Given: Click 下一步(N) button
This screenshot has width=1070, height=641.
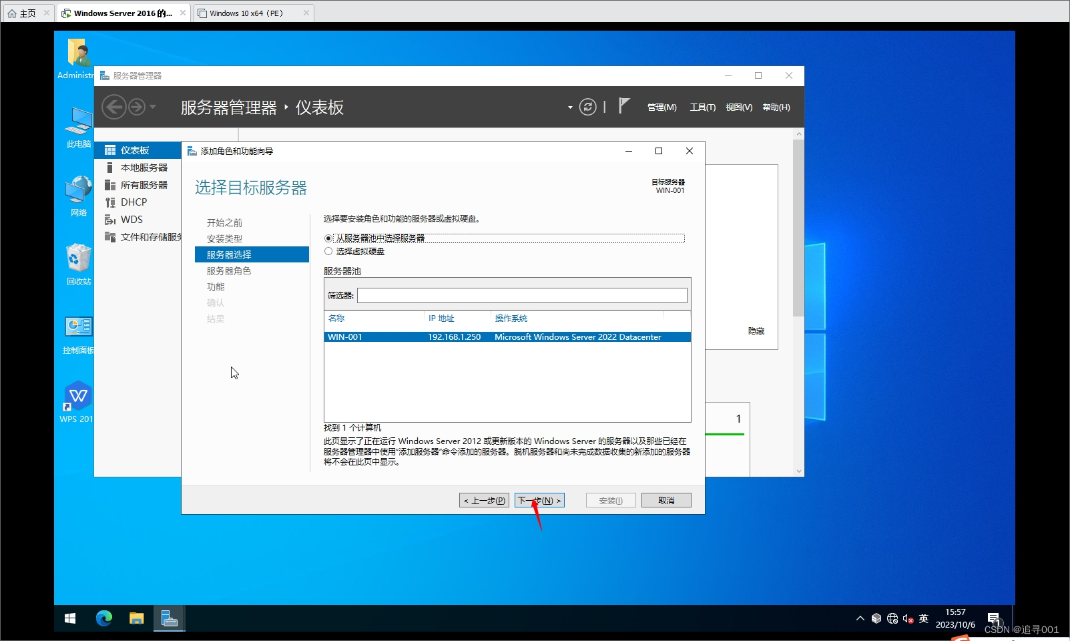Looking at the screenshot, I should pyautogui.click(x=539, y=500).
